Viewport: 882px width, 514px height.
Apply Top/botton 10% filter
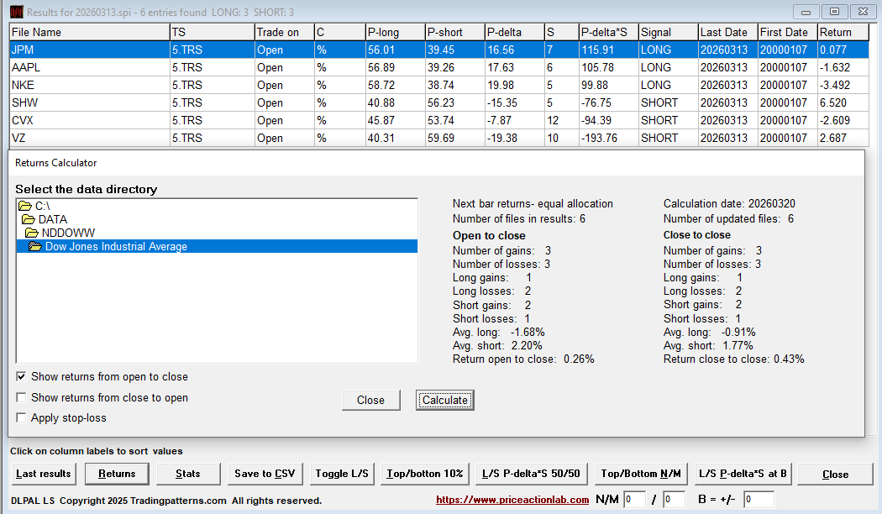(x=425, y=474)
